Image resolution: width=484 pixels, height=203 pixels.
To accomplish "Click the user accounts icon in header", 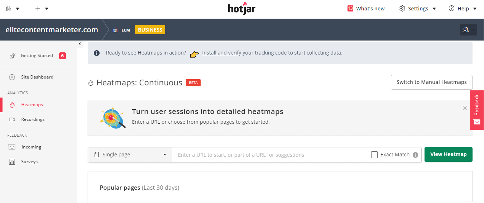I will 468,30.
